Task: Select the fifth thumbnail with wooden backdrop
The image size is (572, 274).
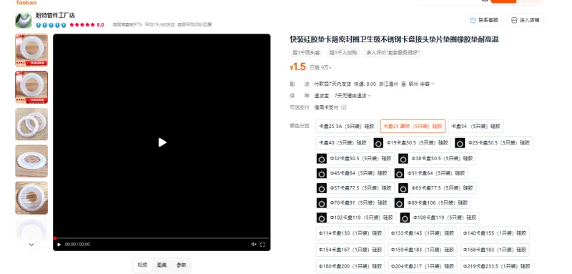Action: (x=31, y=197)
